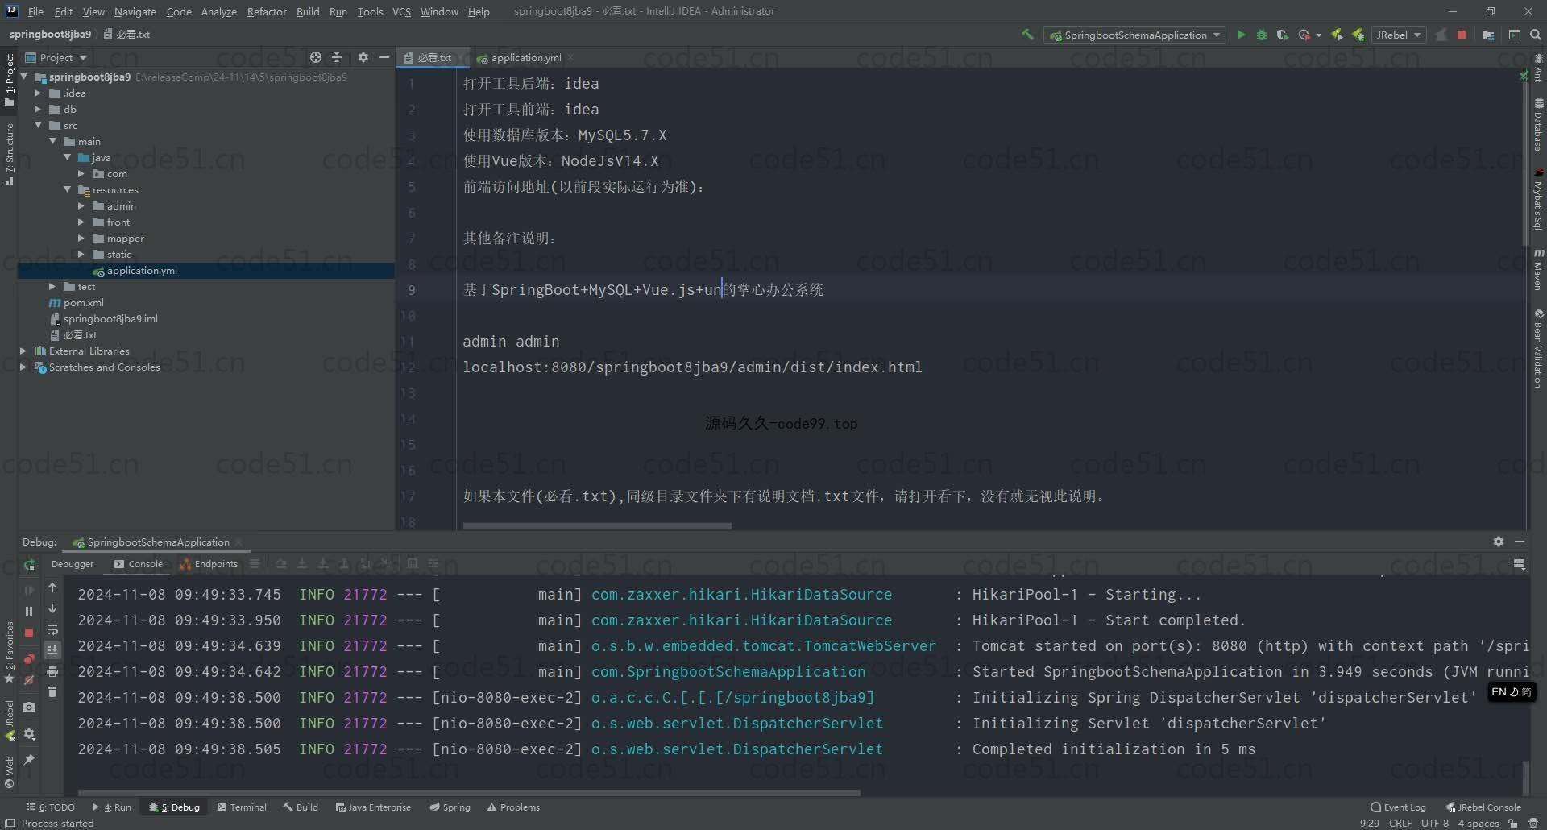Expand the com package
Viewport: 1547px width, 830px height.
tap(81, 173)
